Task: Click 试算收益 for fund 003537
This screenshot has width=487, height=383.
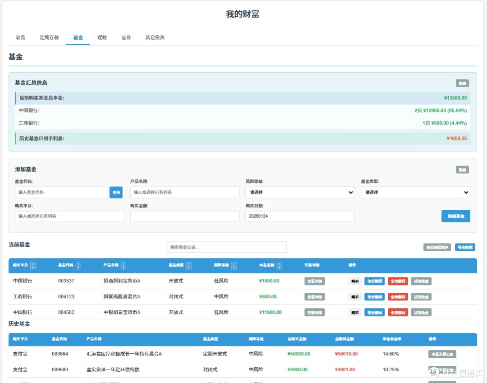Action: click(421, 281)
